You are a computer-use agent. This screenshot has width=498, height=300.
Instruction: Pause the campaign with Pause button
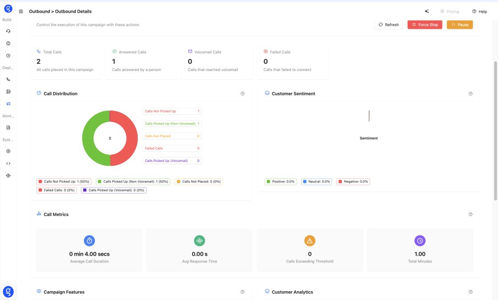coord(460,25)
